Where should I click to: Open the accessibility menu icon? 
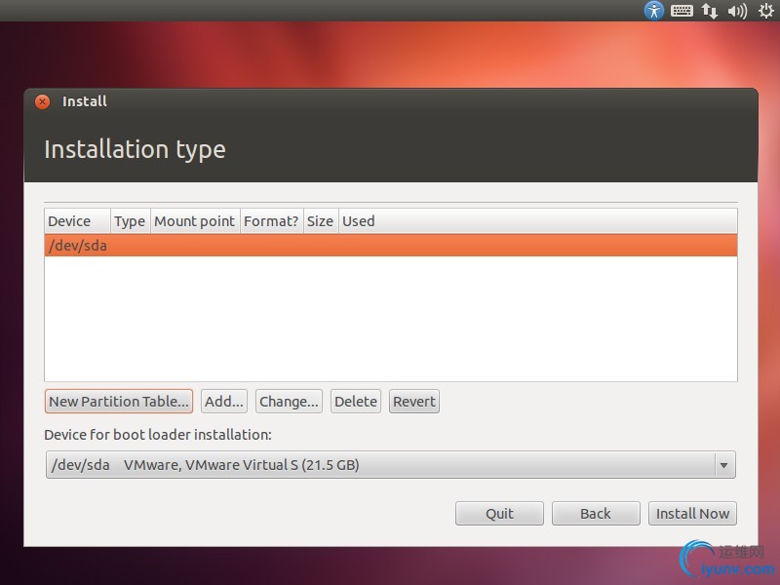[653, 11]
